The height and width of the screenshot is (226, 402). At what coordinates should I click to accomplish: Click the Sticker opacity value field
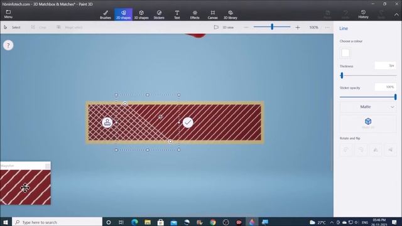[385, 87]
